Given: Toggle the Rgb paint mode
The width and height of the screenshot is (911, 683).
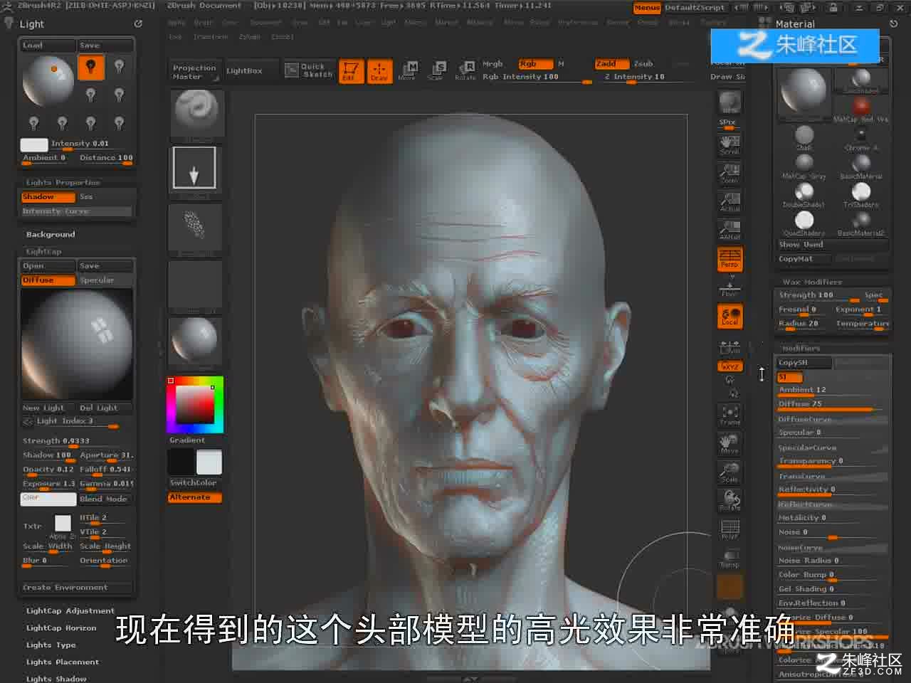Looking at the screenshot, I should coord(535,63).
